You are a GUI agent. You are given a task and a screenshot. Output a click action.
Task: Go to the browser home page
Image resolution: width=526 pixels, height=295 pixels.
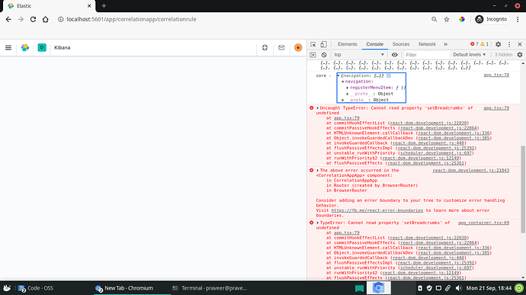pyautogui.click(x=45, y=20)
